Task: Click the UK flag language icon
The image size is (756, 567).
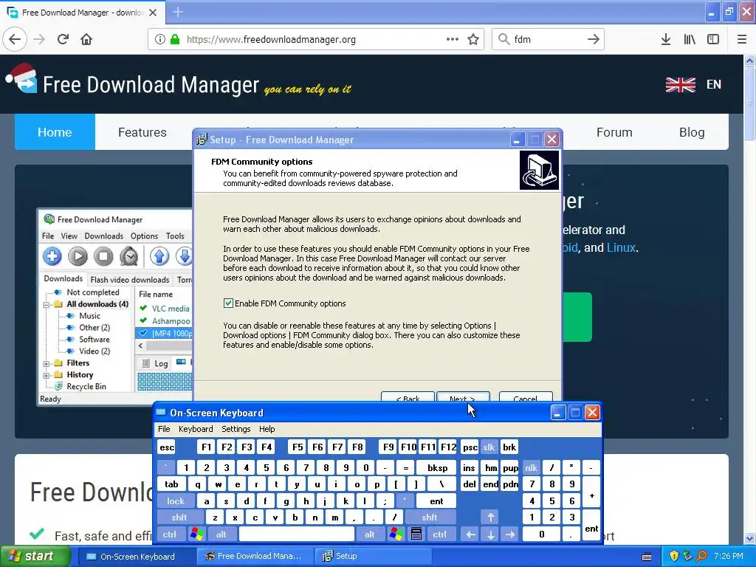Action: pos(680,84)
